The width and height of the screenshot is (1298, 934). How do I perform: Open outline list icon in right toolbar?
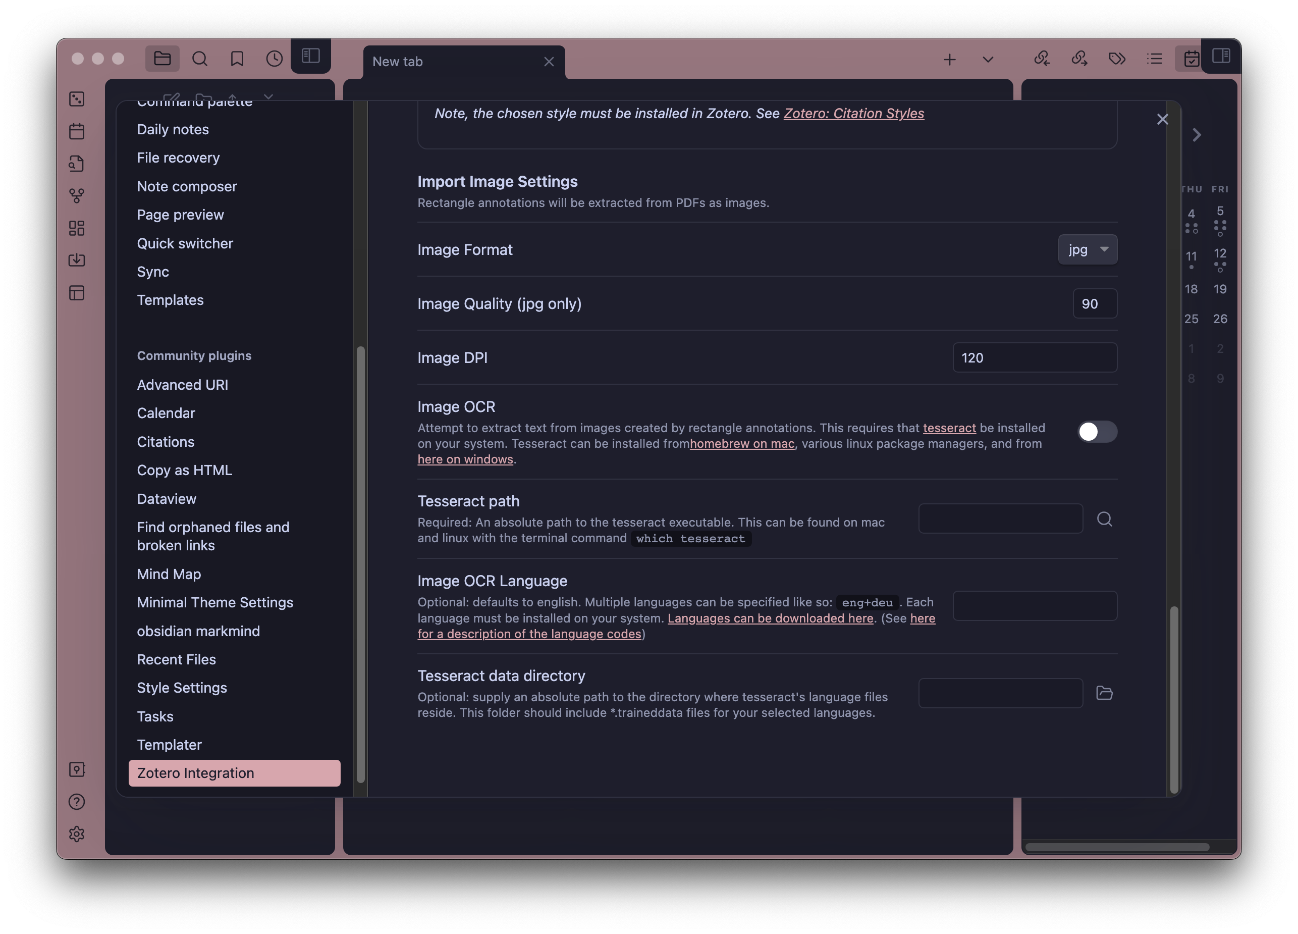pyautogui.click(x=1154, y=59)
